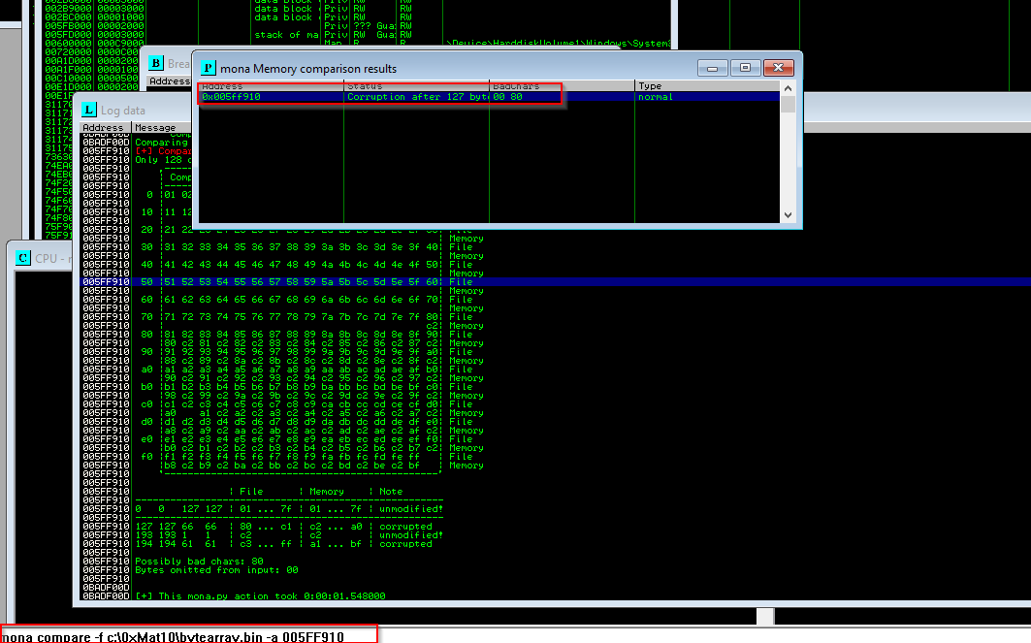Click the C icon of CPU window

[23, 258]
